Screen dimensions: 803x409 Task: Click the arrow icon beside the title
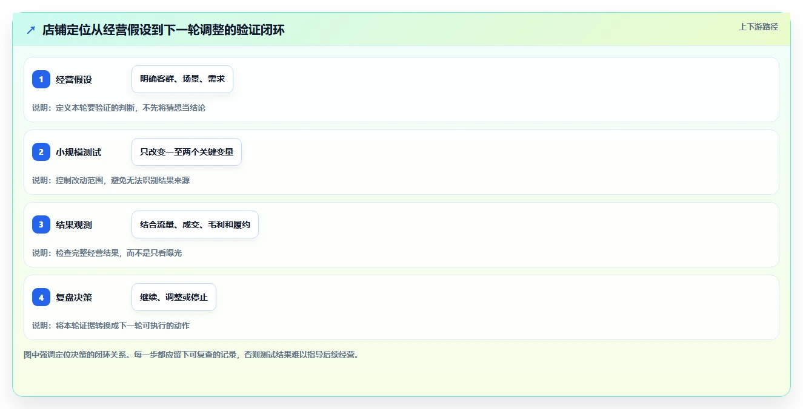[31, 30]
